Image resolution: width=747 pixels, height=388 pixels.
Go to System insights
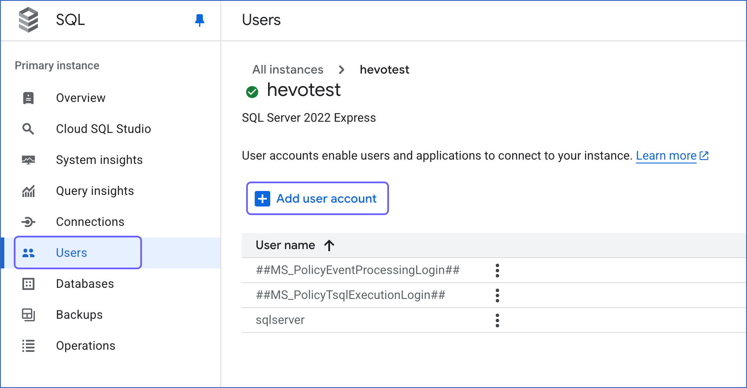point(99,160)
